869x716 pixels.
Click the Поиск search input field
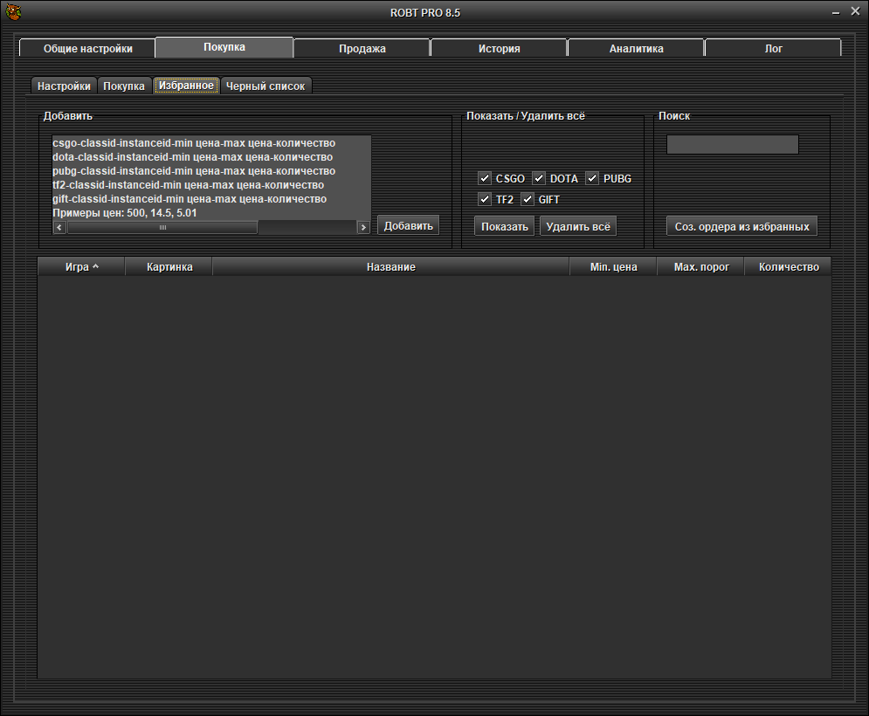click(732, 145)
